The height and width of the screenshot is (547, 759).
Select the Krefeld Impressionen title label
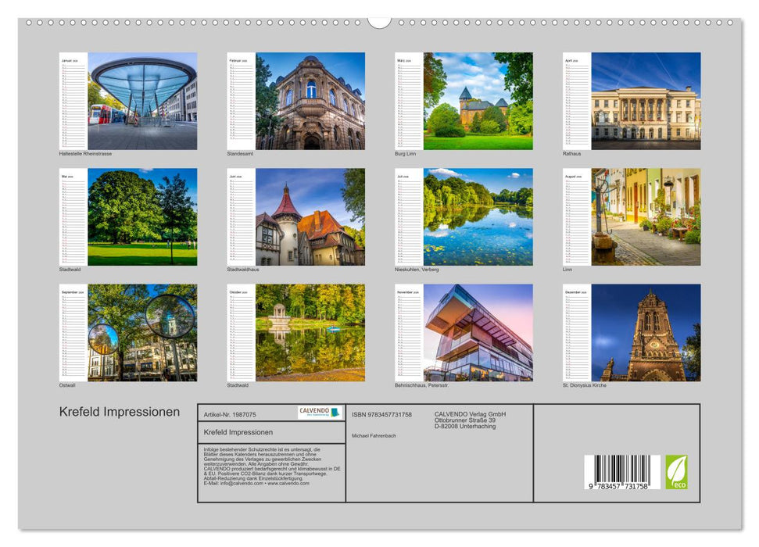pos(120,409)
